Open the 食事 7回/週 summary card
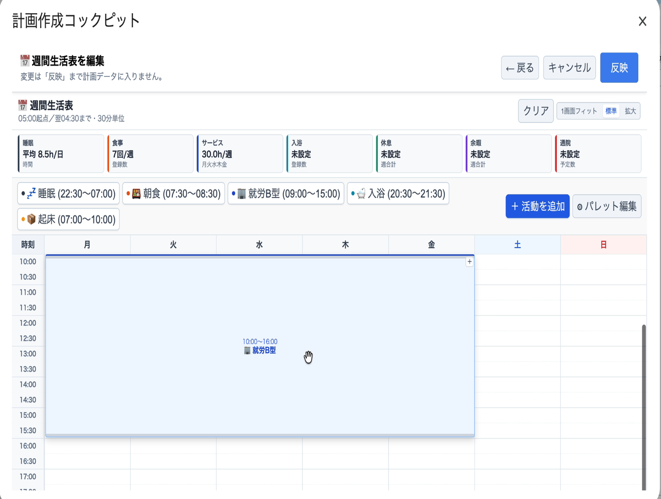 pos(151,154)
